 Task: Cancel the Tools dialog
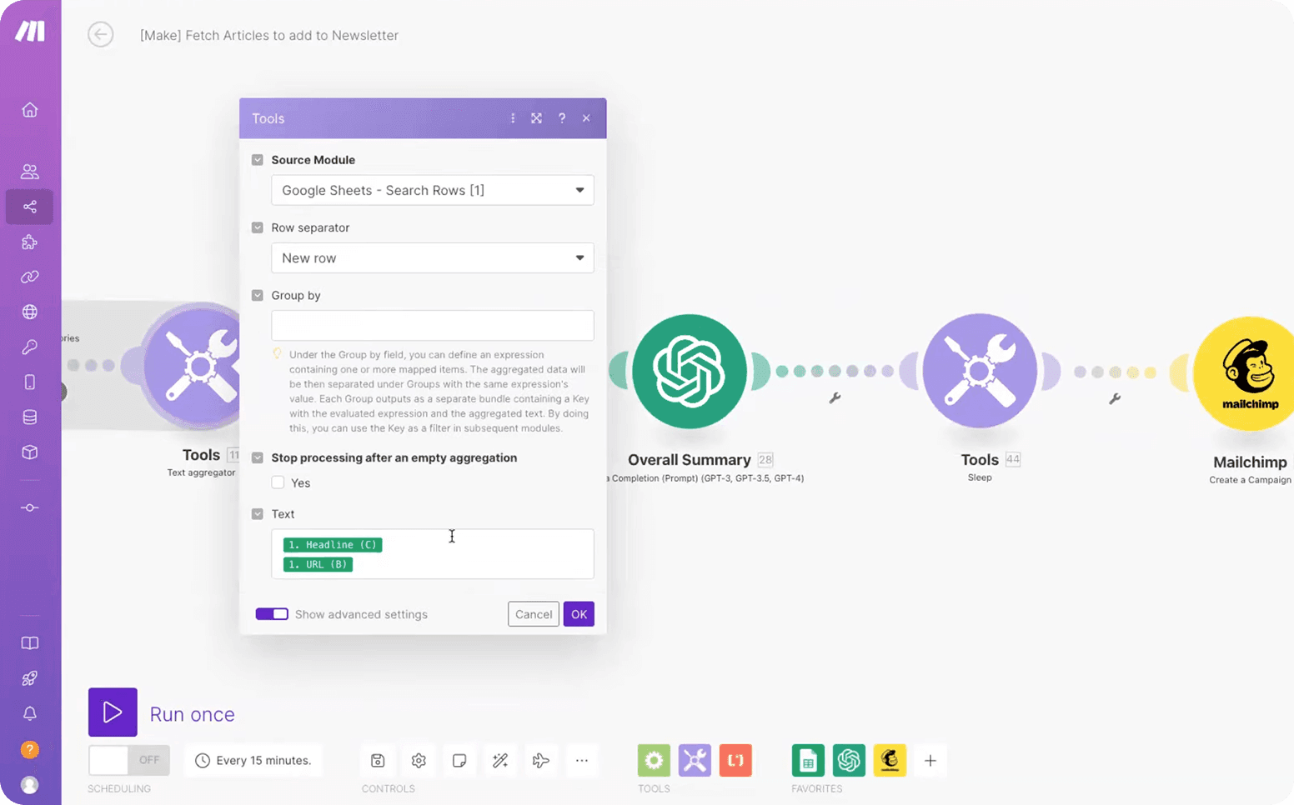click(x=533, y=614)
